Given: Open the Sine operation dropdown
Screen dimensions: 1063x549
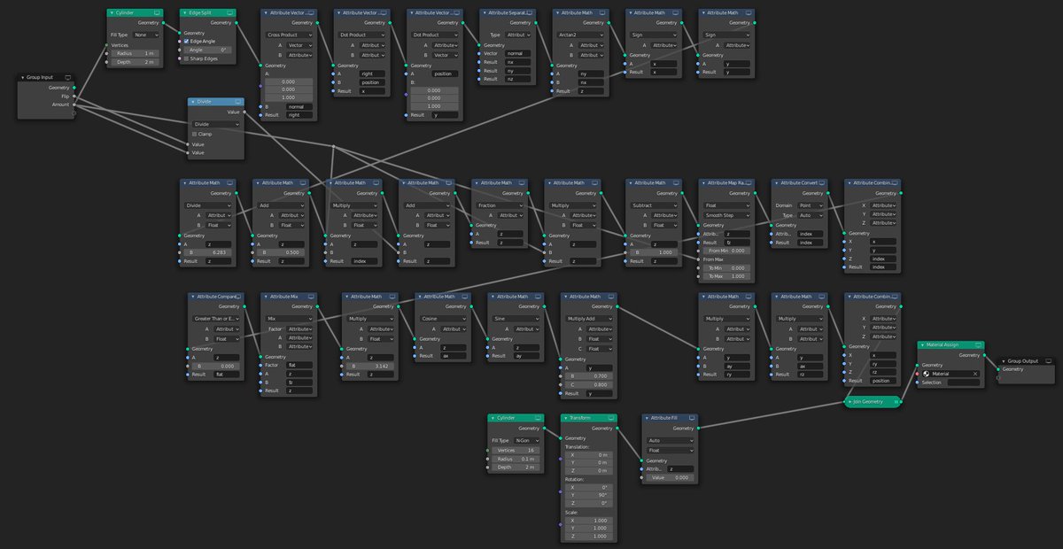Looking at the screenshot, I should point(516,318).
